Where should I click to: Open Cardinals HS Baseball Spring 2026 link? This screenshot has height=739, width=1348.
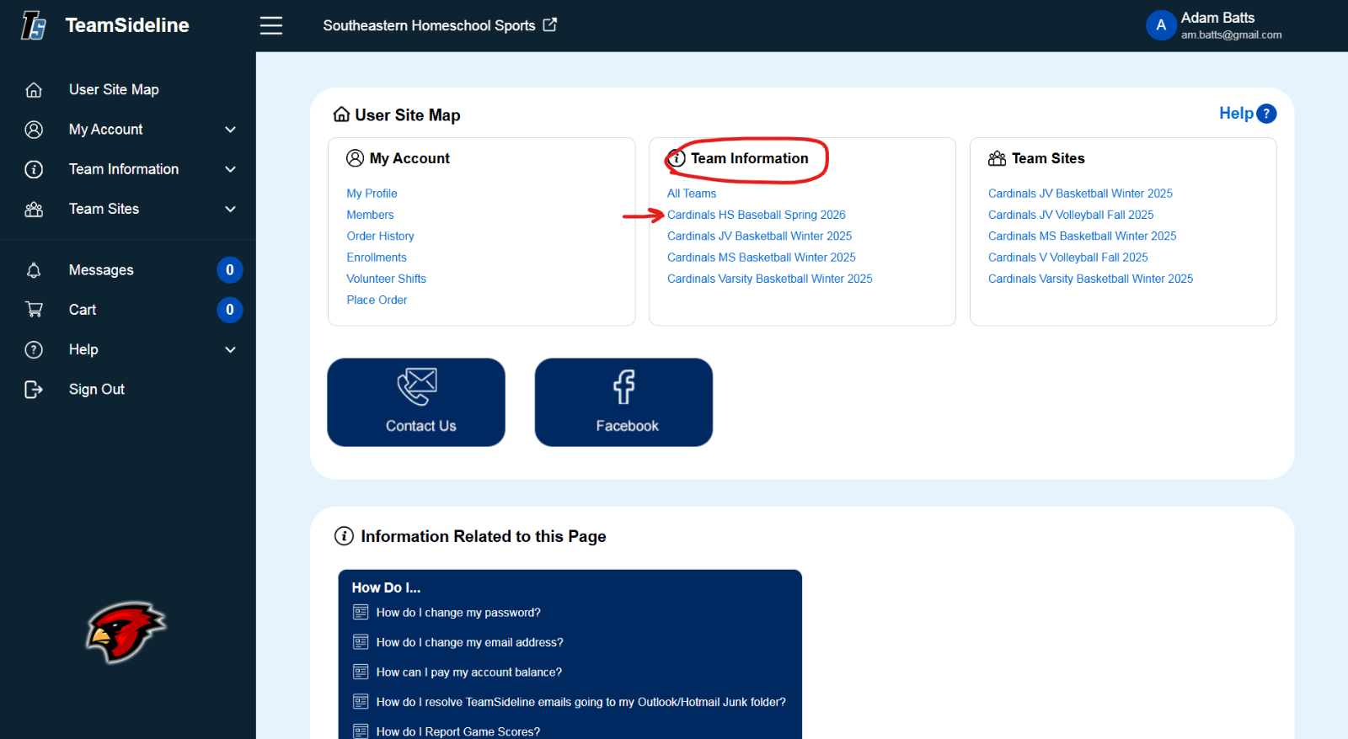point(756,215)
